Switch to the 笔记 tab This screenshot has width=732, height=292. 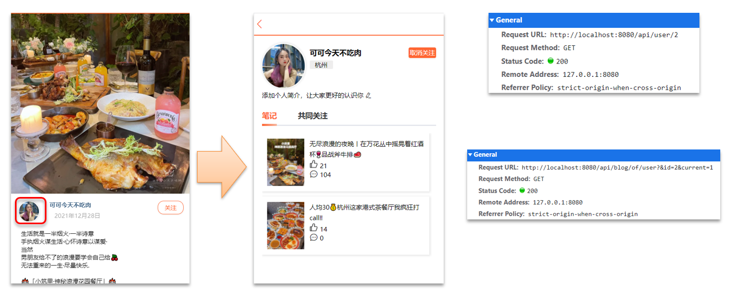click(269, 116)
